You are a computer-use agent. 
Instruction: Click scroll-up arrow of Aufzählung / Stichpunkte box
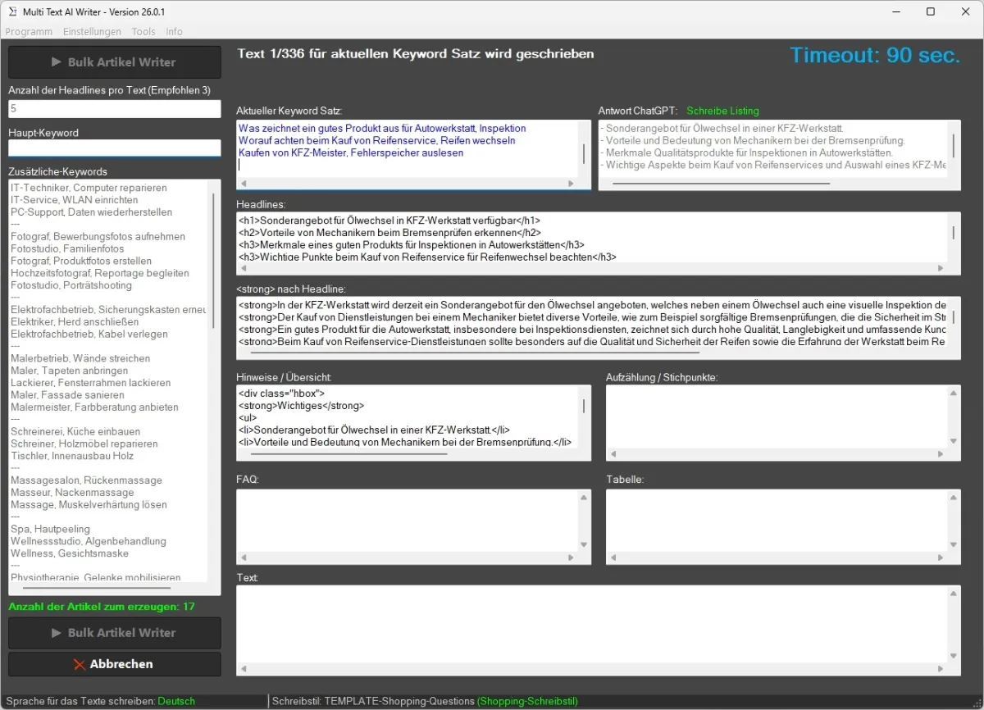(954, 394)
